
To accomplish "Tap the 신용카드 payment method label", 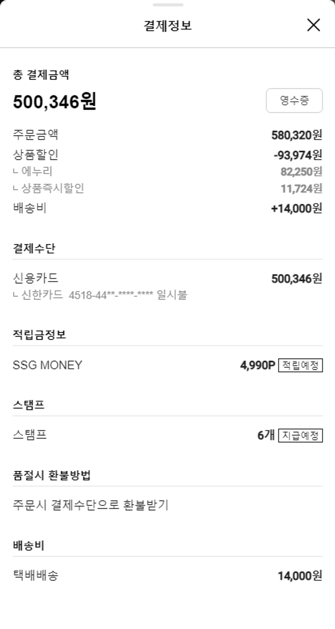I will coord(36,278).
